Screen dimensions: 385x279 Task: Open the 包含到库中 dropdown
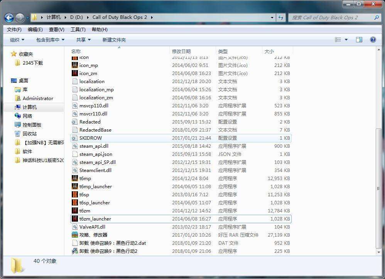(x=50, y=40)
